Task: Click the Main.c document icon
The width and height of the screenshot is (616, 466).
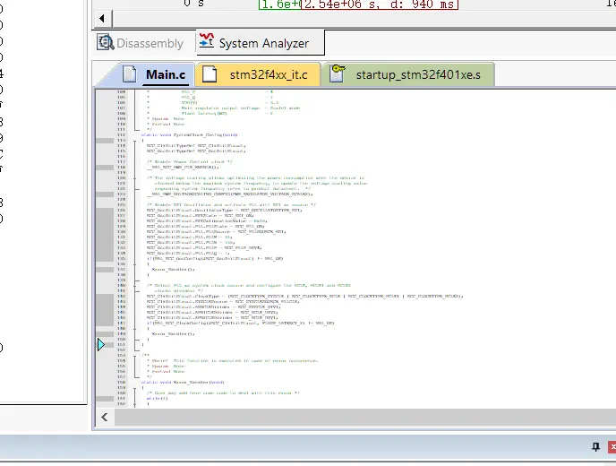Action: 130,74
